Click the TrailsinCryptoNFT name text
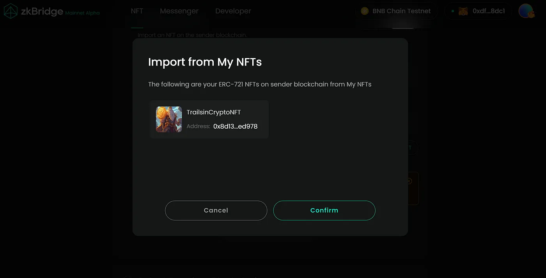The height and width of the screenshot is (278, 546). (x=214, y=112)
